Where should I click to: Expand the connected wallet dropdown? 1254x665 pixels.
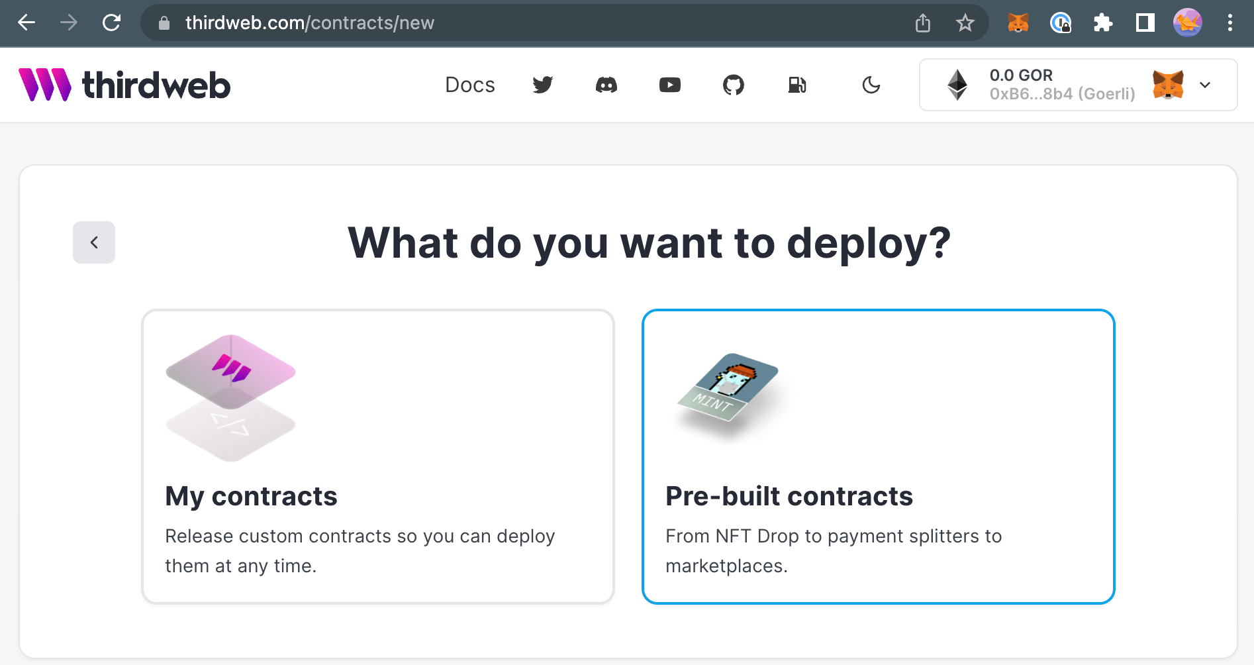click(1206, 85)
